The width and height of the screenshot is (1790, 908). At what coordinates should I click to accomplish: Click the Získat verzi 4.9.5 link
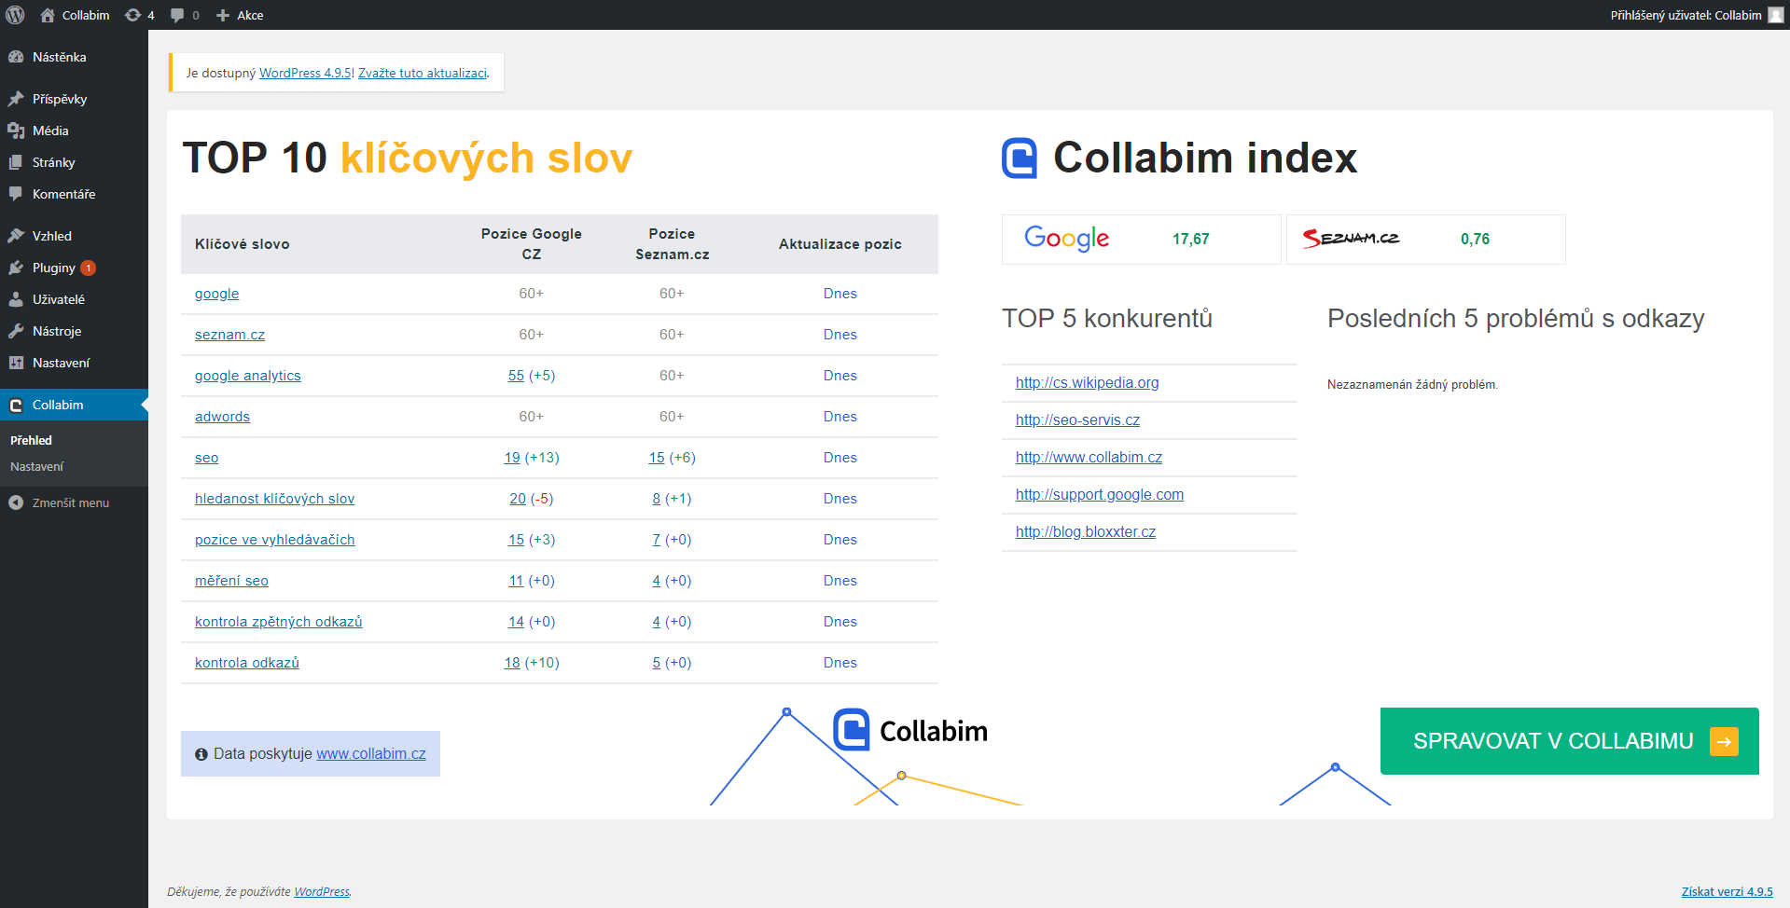1727,891
